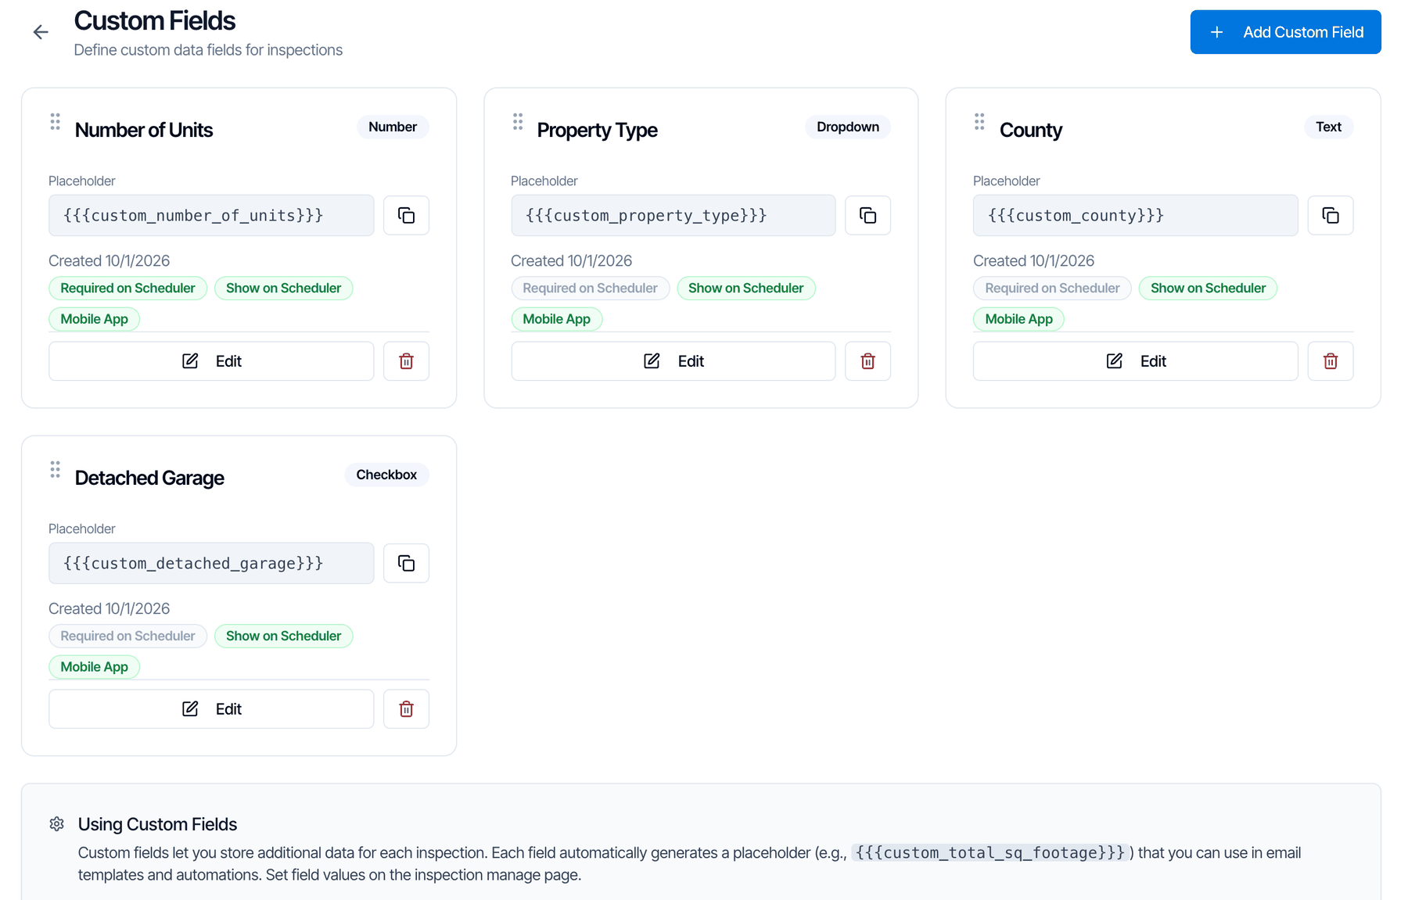Edit the Number of Units field

(211, 361)
